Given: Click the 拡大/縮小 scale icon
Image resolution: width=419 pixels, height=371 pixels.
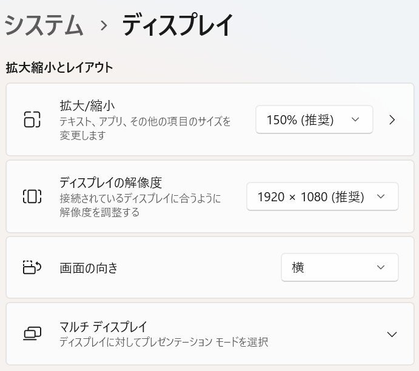Looking at the screenshot, I should (x=32, y=119).
